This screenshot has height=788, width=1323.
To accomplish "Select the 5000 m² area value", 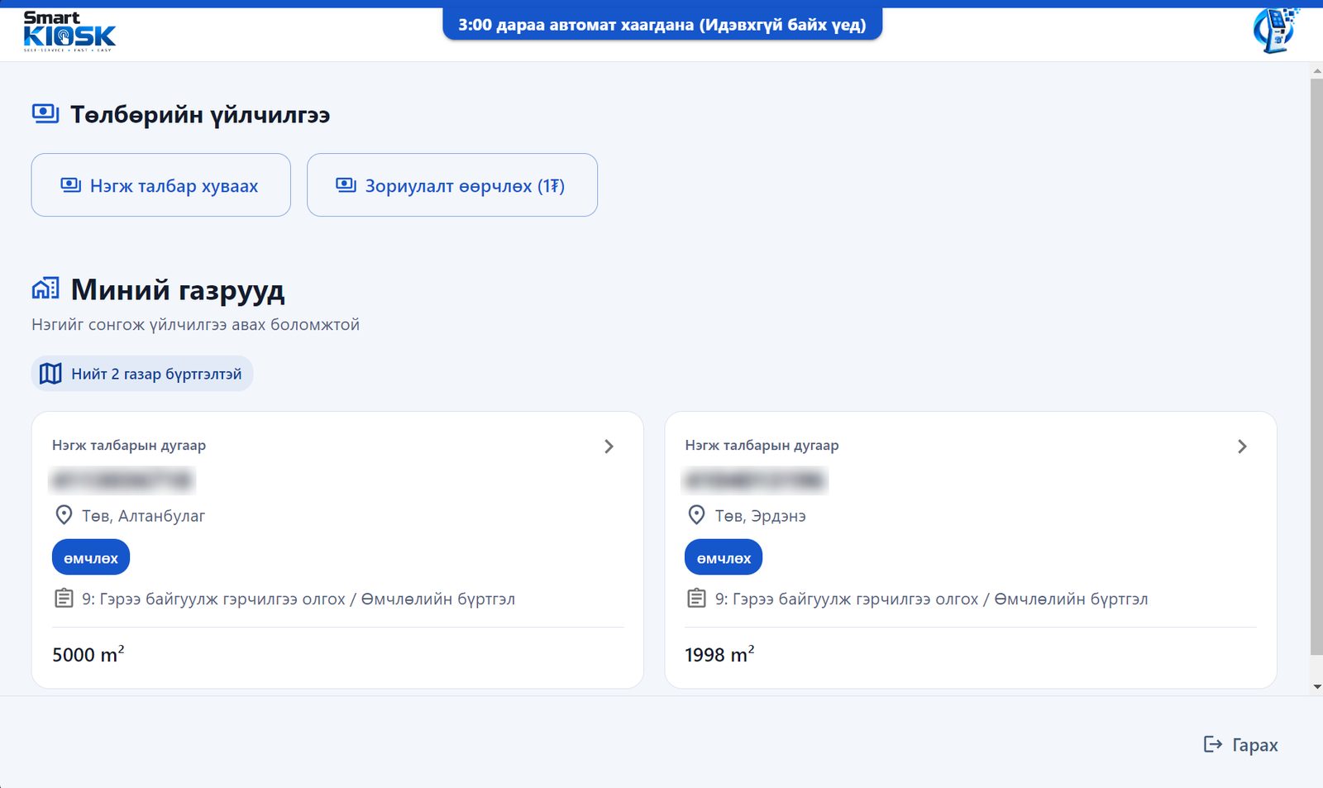I will click(88, 654).
